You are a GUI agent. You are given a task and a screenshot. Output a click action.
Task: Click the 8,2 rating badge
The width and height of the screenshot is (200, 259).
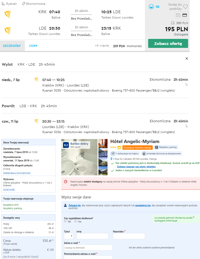tap(66, 145)
